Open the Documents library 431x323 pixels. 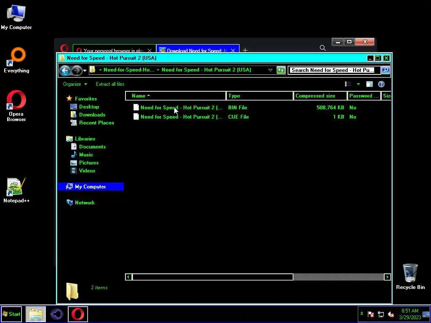click(92, 147)
